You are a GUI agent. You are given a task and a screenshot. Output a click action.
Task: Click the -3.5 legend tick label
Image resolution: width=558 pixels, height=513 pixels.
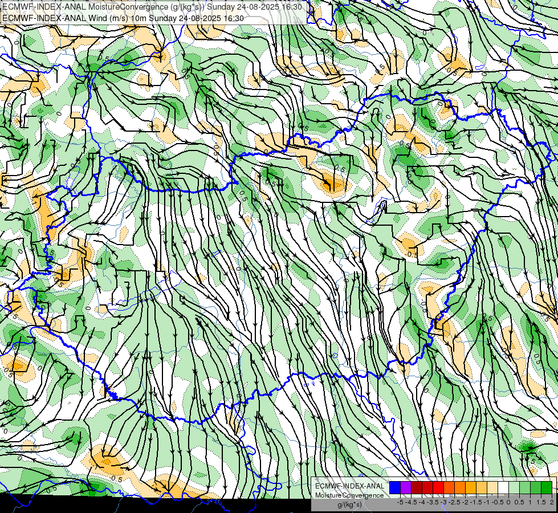[x=433, y=502]
